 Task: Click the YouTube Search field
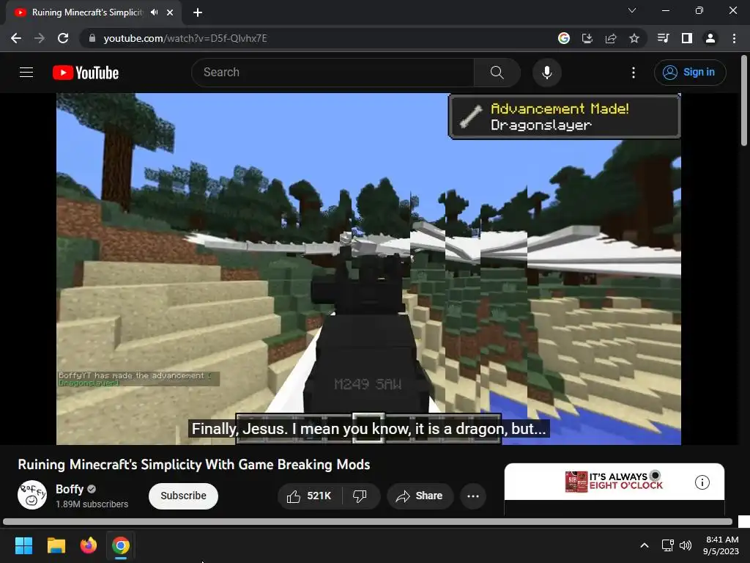(x=333, y=73)
